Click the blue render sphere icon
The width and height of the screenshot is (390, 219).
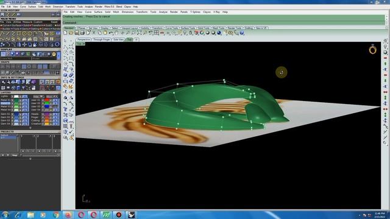tap(219, 33)
